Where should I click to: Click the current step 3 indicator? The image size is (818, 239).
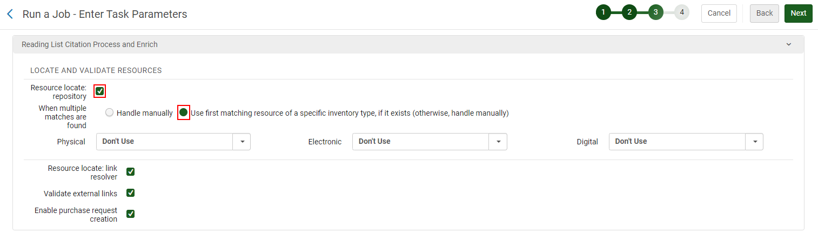tap(655, 12)
